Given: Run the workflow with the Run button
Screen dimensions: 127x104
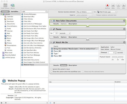Looking at the screenshot, I should click(124, 5).
